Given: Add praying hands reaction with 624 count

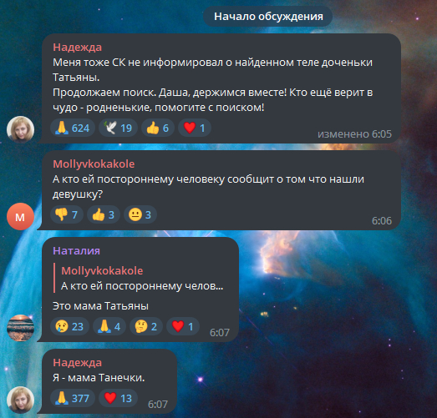Looking at the screenshot, I should pos(73,128).
